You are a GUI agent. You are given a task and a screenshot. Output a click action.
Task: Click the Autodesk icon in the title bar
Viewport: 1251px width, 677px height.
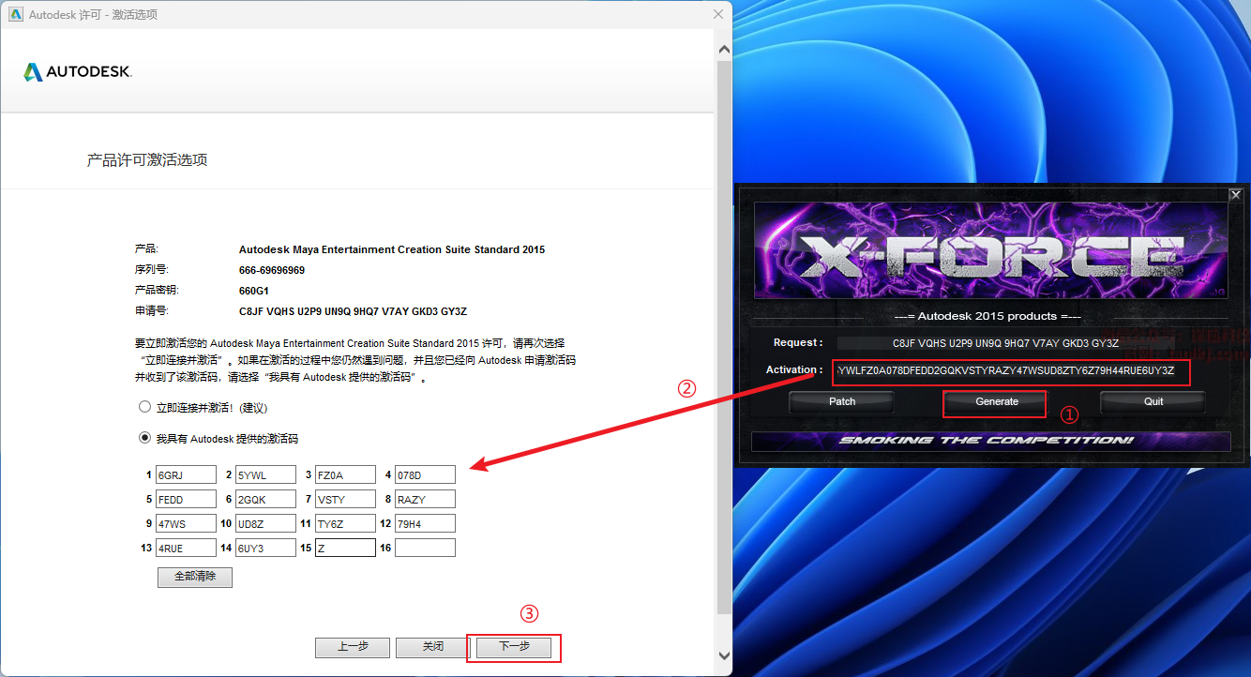[x=15, y=14]
